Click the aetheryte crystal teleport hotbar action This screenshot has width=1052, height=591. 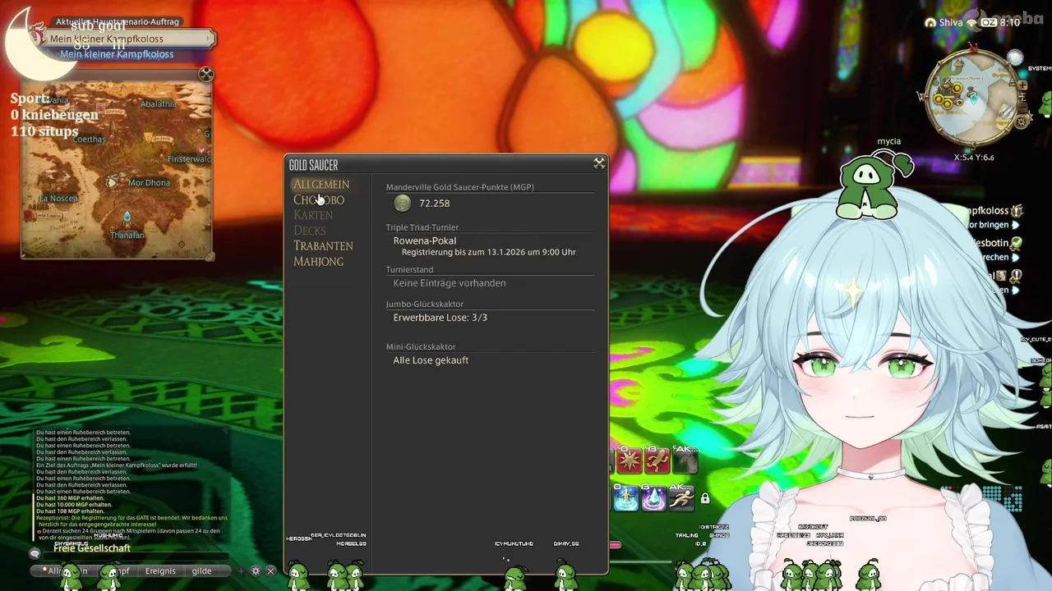click(653, 497)
